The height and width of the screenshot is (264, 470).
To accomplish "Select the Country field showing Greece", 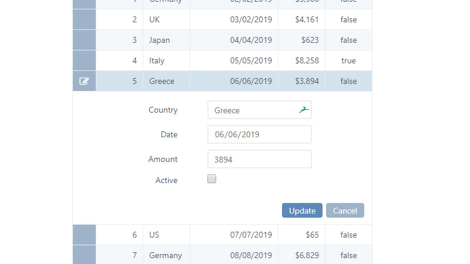I will [x=260, y=110].
